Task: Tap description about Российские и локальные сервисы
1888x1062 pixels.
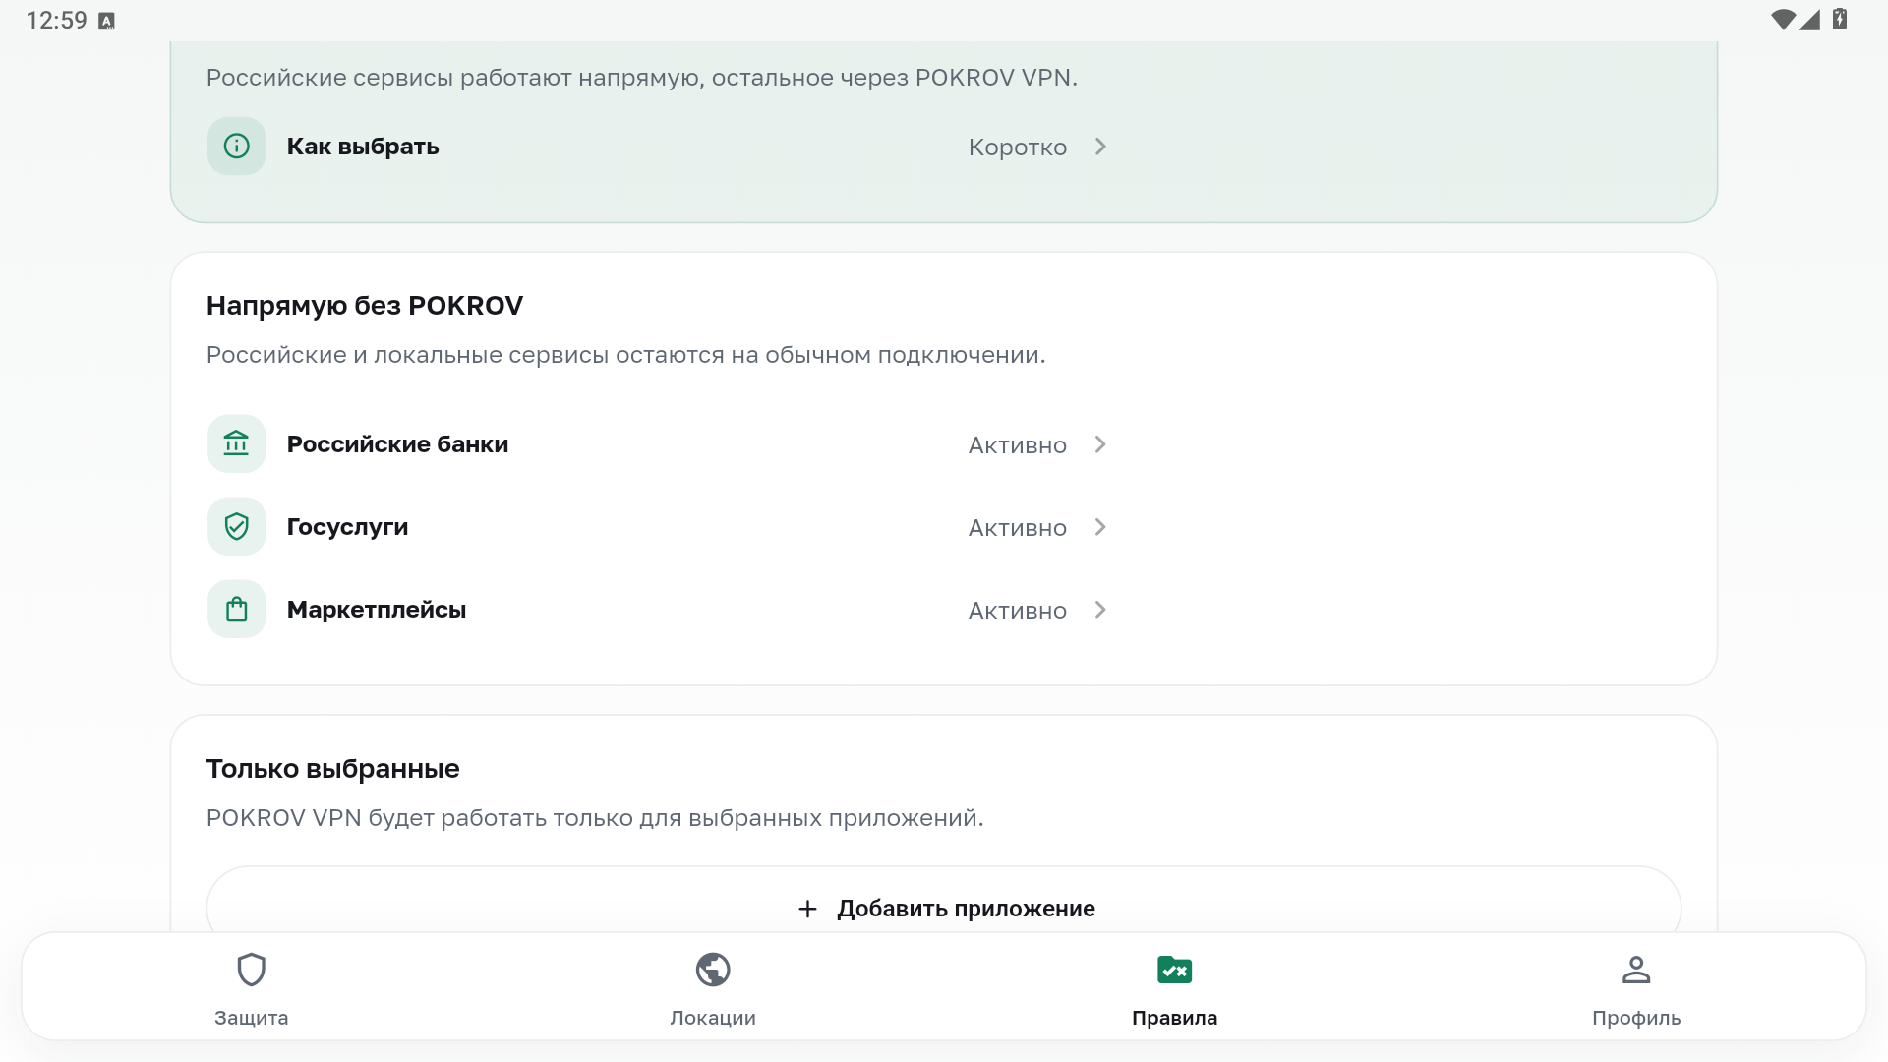Action: pos(625,355)
